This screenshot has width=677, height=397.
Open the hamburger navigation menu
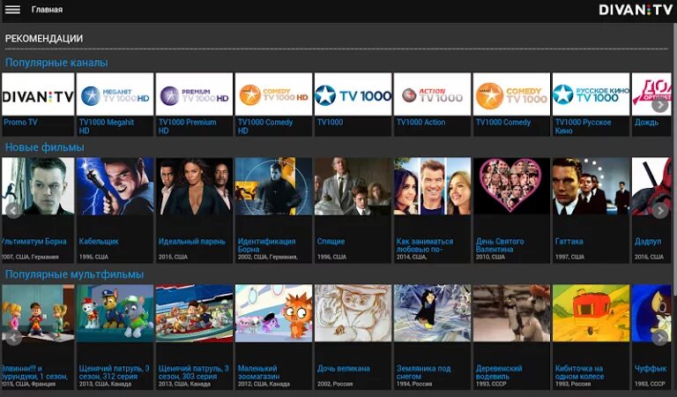coord(12,10)
